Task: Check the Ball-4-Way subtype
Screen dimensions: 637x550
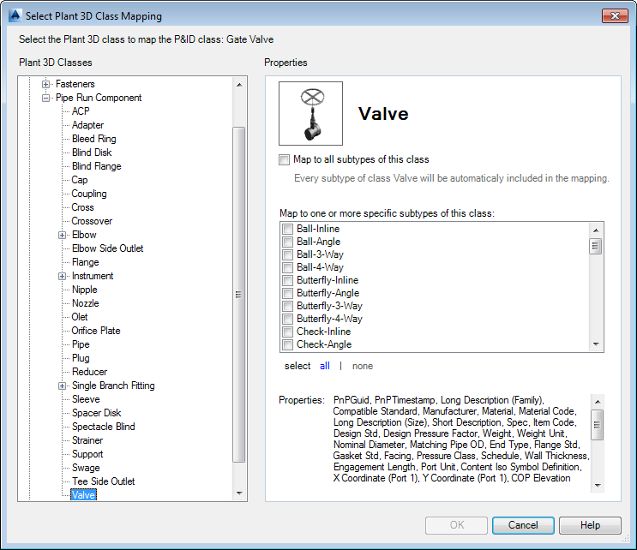Action: (x=287, y=267)
